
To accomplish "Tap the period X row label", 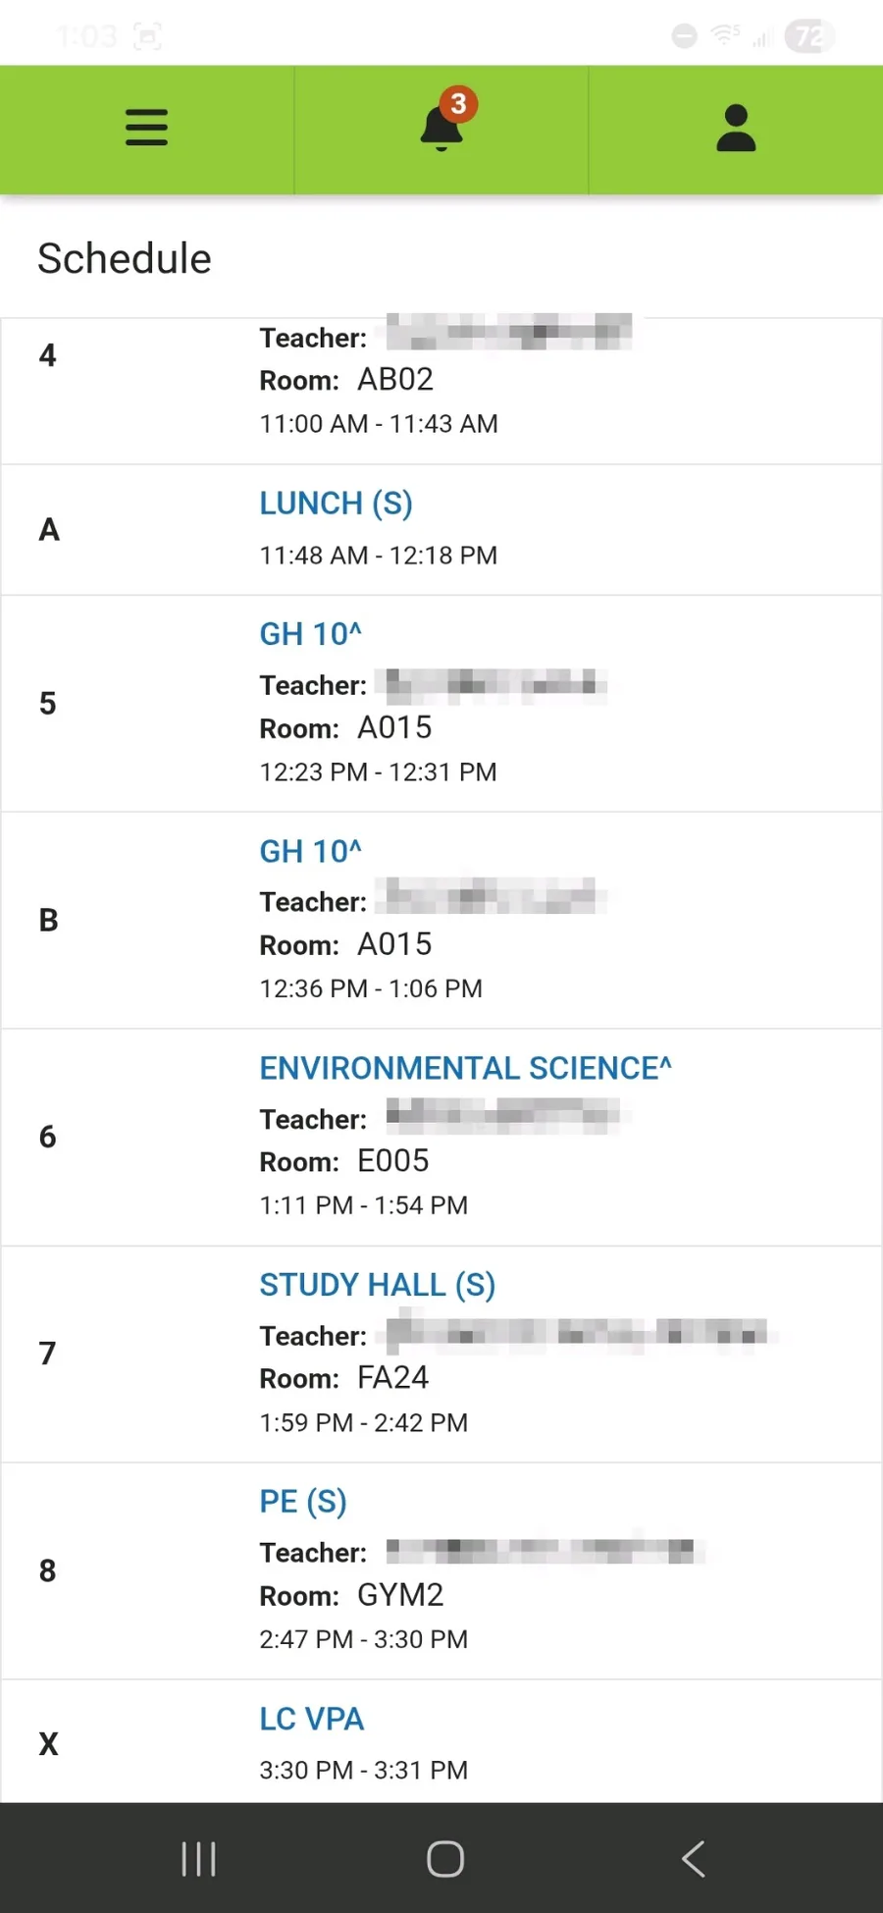I will 48,1744.
